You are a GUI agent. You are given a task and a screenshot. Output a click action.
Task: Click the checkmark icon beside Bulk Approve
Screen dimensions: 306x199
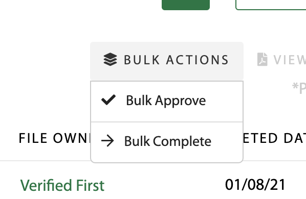point(108,100)
